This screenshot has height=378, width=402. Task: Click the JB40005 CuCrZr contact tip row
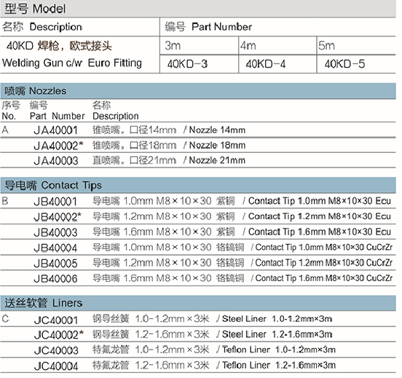coord(198,263)
